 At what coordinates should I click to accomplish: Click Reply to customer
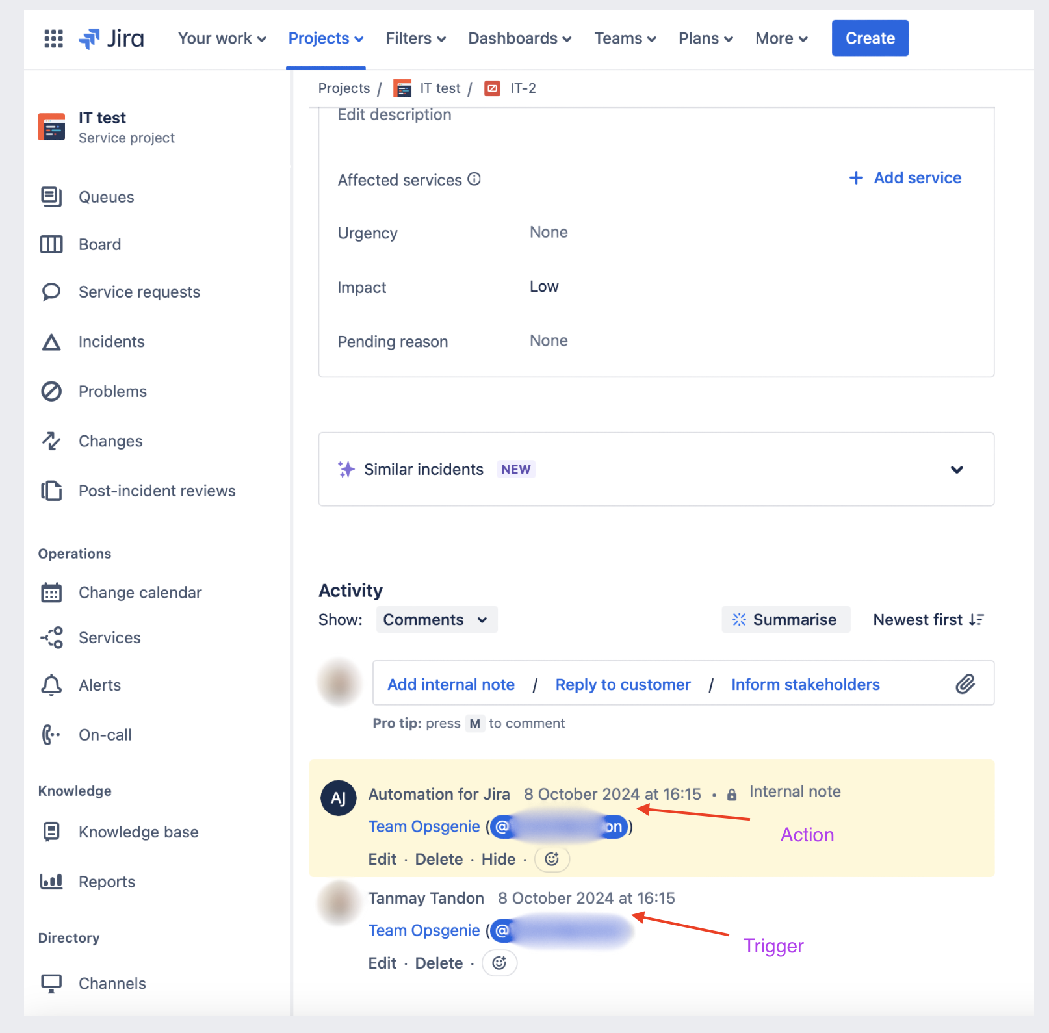pos(623,684)
